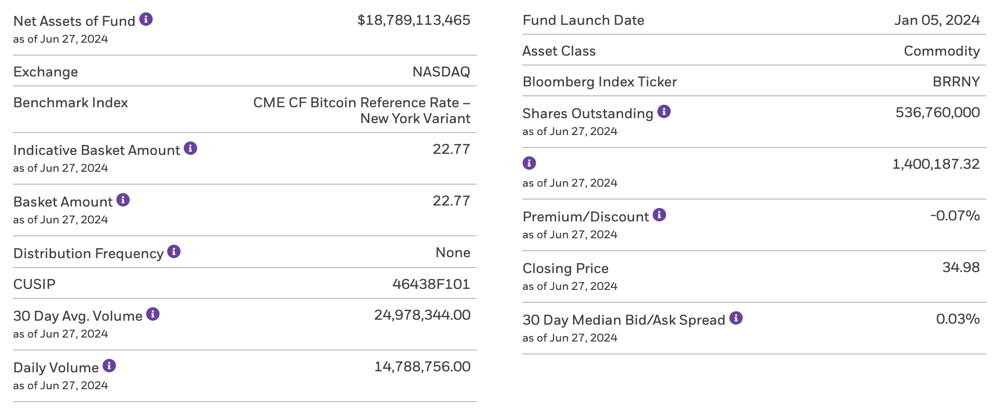Click the 30 Day Median Bid/Ask Spread info icon
This screenshot has height=415, width=999.
click(x=736, y=318)
